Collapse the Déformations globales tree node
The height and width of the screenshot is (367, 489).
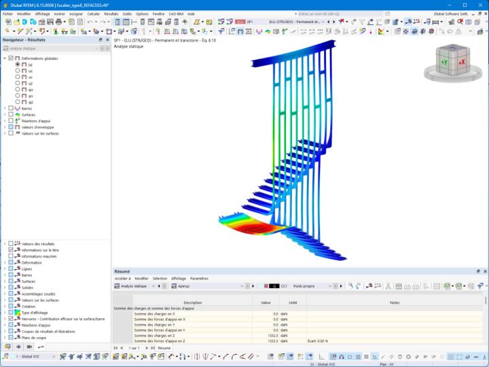[5, 58]
